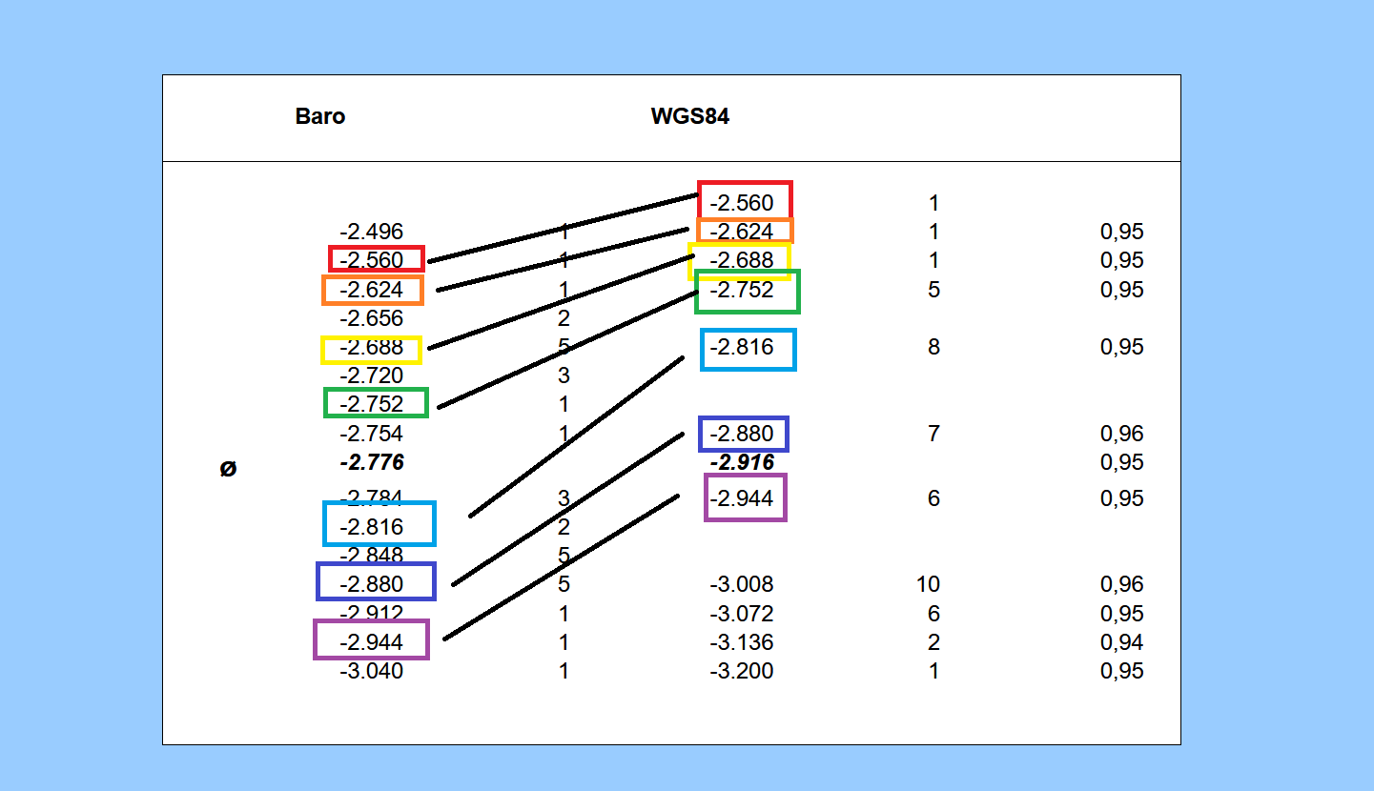Click yellow-boxed -2.688 in WGS84 column

coord(742,260)
